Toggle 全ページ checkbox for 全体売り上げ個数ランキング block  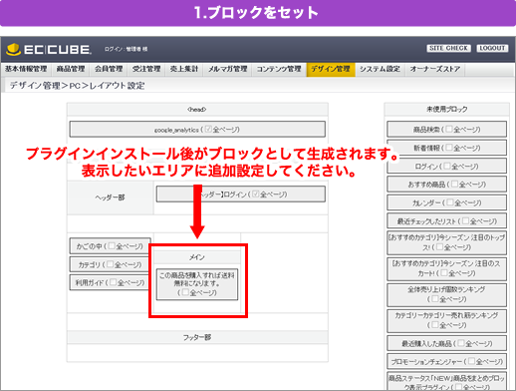(x=435, y=299)
